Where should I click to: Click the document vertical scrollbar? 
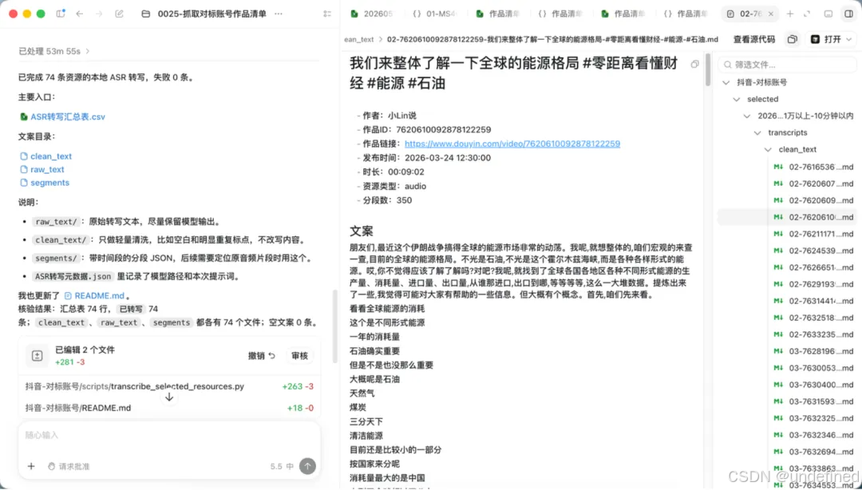tap(707, 69)
